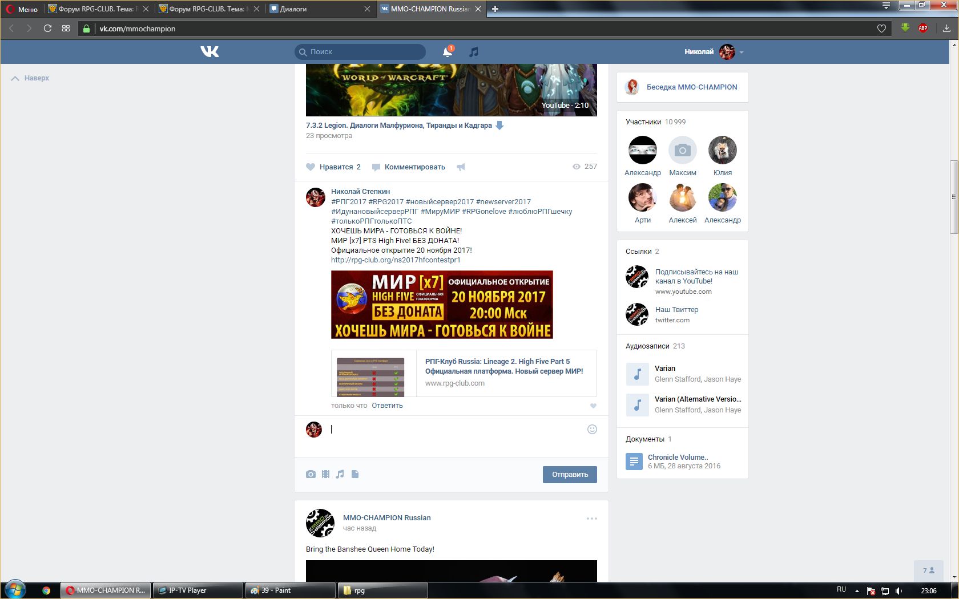Viewport: 959px width, 599px height.
Task: Open the Аудиозаписи section heading
Action: click(647, 346)
